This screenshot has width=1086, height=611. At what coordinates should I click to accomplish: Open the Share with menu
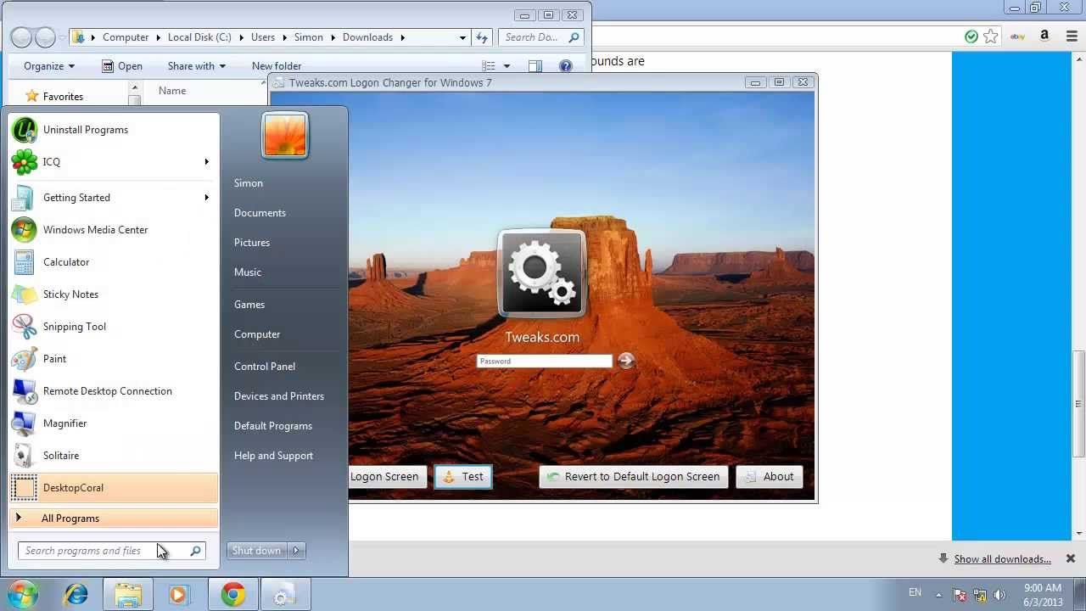(196, 65)
